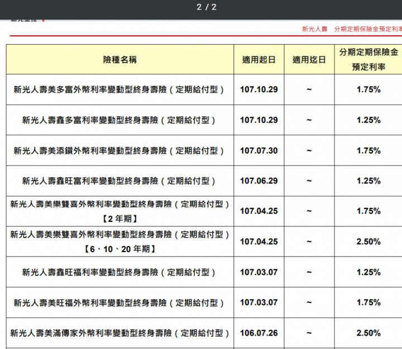Click start date 107.10.29 for 美多富
Screen dimensions: 402x349
[x=259, y=89]
